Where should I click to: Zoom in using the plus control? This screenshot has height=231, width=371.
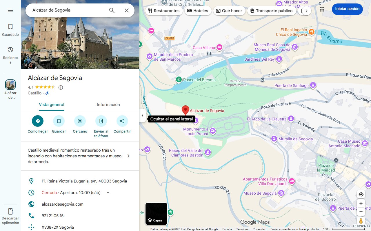361,203
